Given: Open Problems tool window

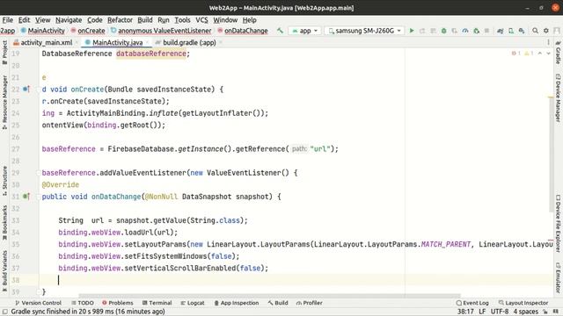Looking at the screenshot, I should click(x=117, y=303).
